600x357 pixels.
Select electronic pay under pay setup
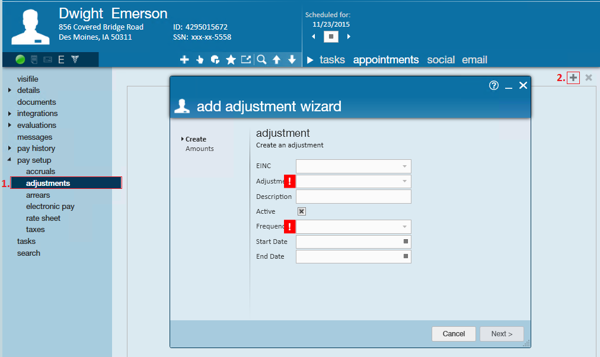coord(50,207)
